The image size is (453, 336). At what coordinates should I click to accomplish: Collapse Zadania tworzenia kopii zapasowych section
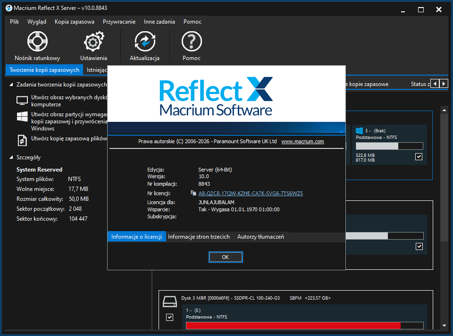coord(11,85)
